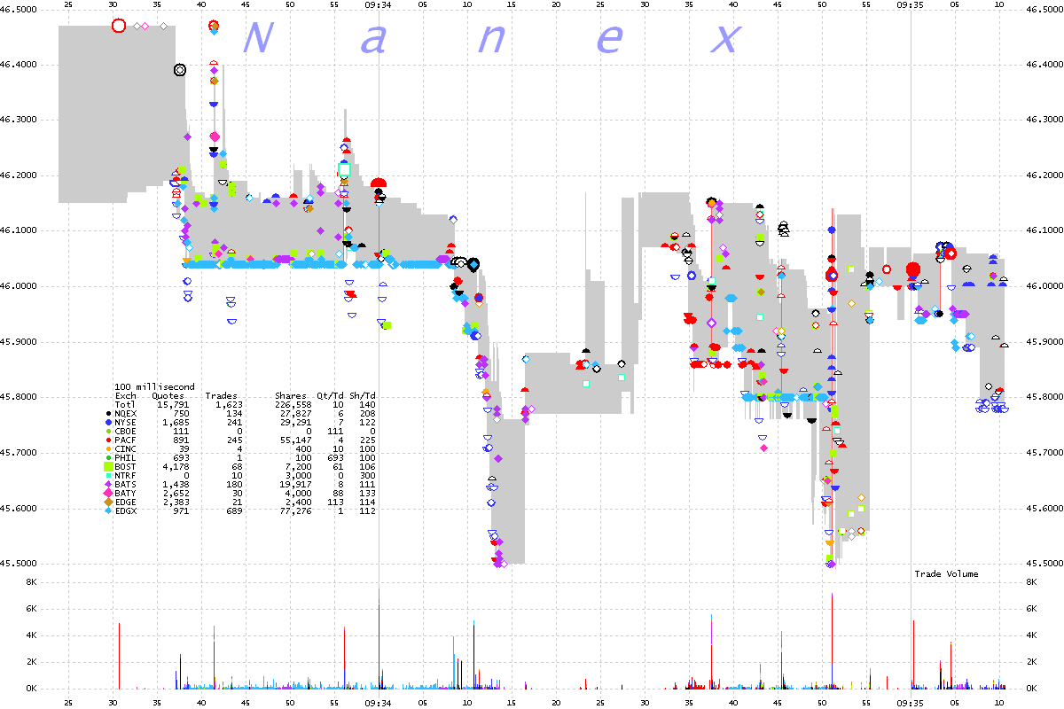The width and height of the screenshot is (1064, 709).
Task: Click the 09:34 time label on top axis
Action: point(379,5)
